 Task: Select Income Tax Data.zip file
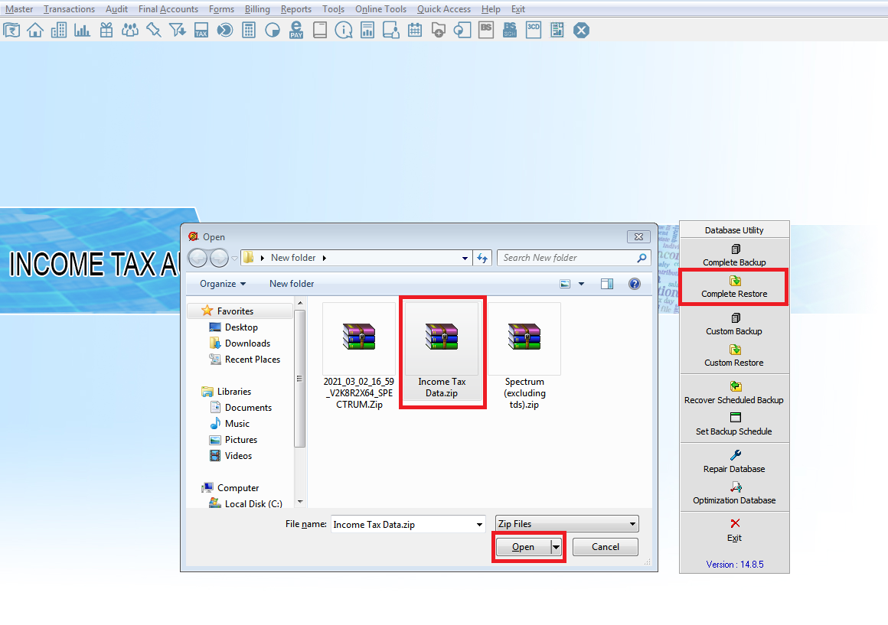click(x=442, y=352)
